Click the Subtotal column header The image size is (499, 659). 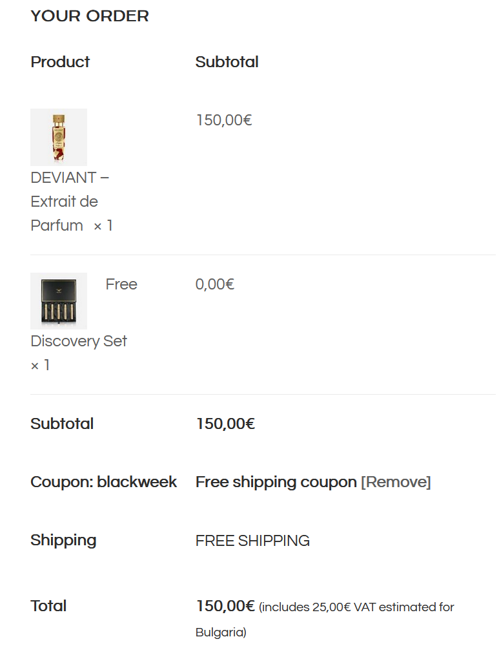pos(227,62)
